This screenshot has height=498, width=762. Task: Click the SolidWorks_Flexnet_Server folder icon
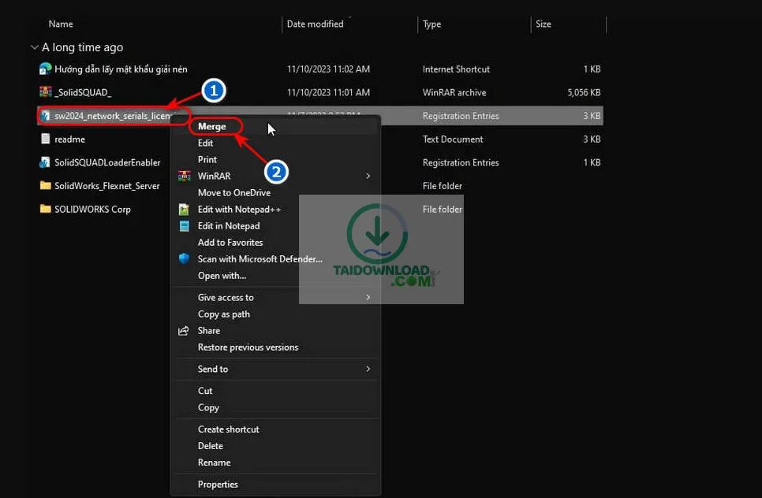tap(46, 186)
